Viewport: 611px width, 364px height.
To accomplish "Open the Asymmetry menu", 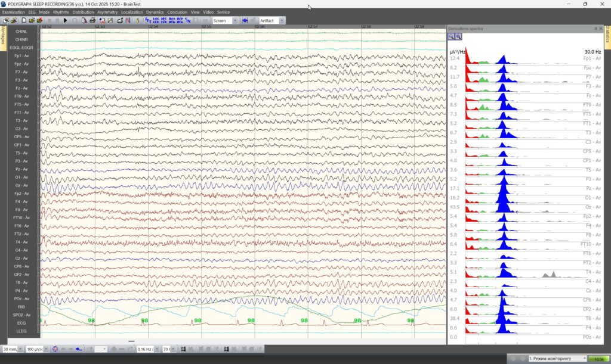I will (107, 12).
